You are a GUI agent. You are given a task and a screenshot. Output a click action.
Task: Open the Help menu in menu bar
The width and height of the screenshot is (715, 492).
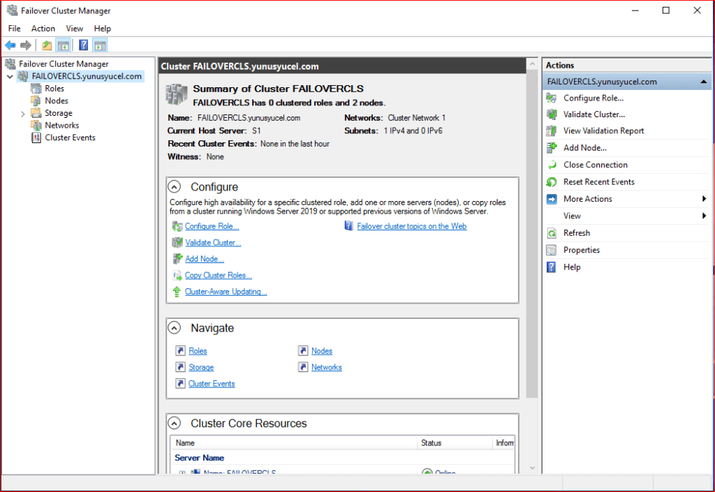click(102, 28)
